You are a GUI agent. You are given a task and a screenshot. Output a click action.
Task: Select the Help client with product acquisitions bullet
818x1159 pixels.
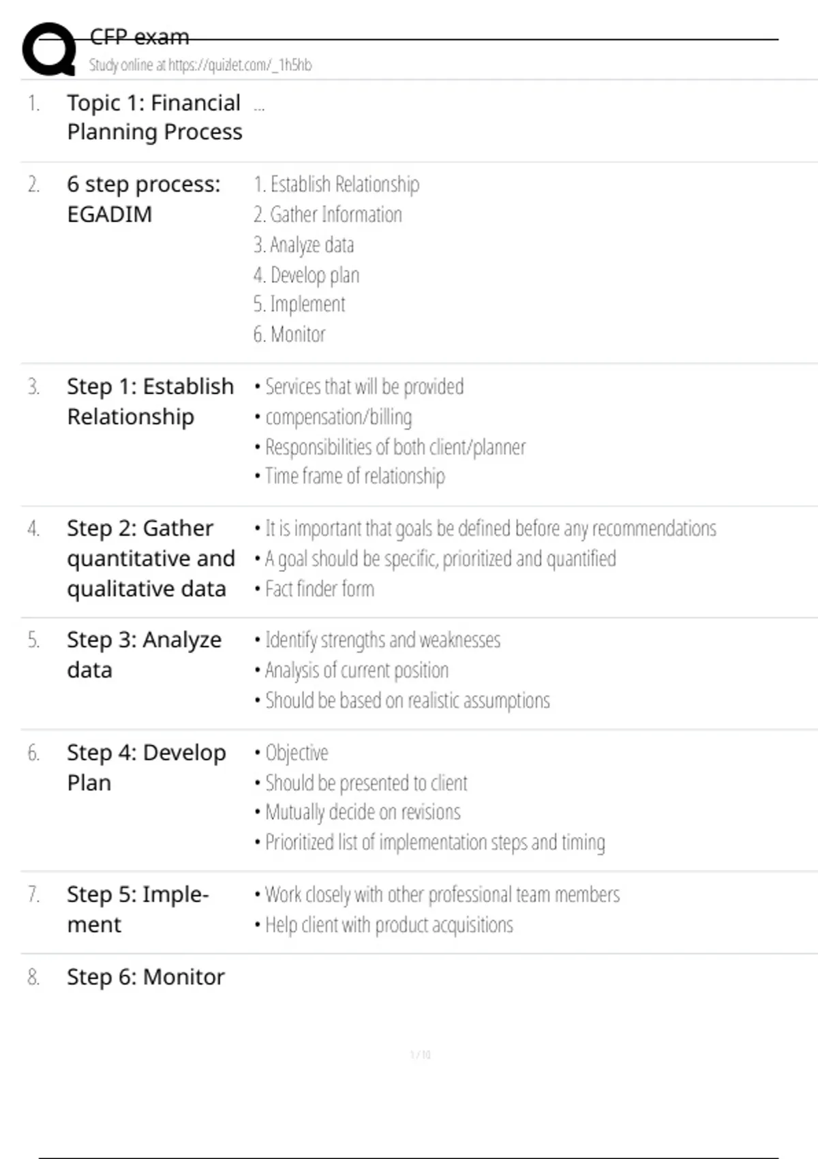click(x=389, y=925)
